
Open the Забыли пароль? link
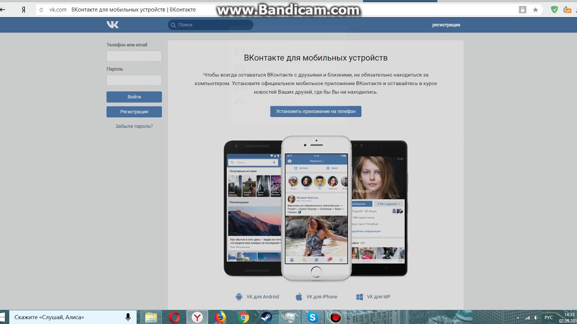click(x=134, y=126)
